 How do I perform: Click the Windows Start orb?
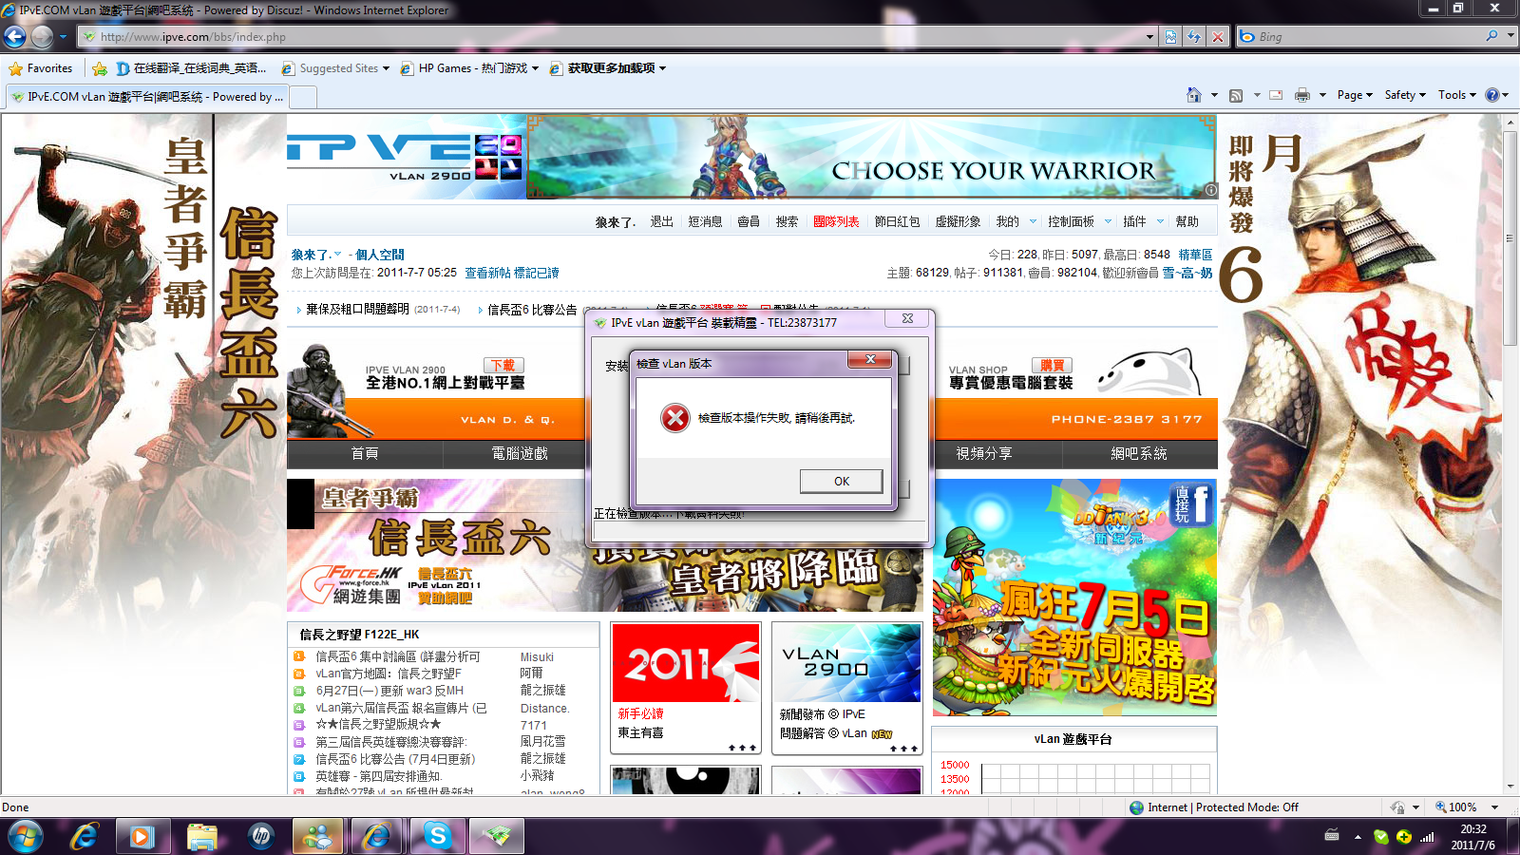tap(26, 836)
